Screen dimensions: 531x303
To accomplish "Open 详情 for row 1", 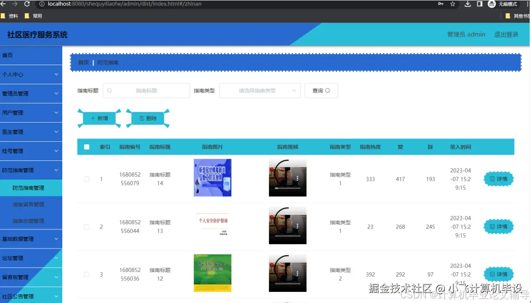I will point(499,179).
